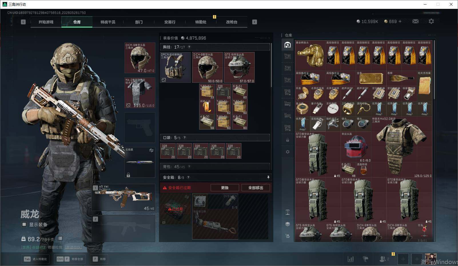Click the loadout panel vertical scrollbar
Image resolution: width=458 pixels, height=266 pixels.
point(271,65)
